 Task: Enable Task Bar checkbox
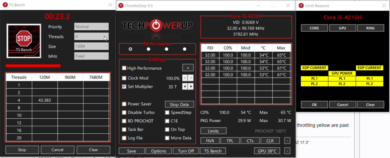pyautogui.click(x=124, y=129)
